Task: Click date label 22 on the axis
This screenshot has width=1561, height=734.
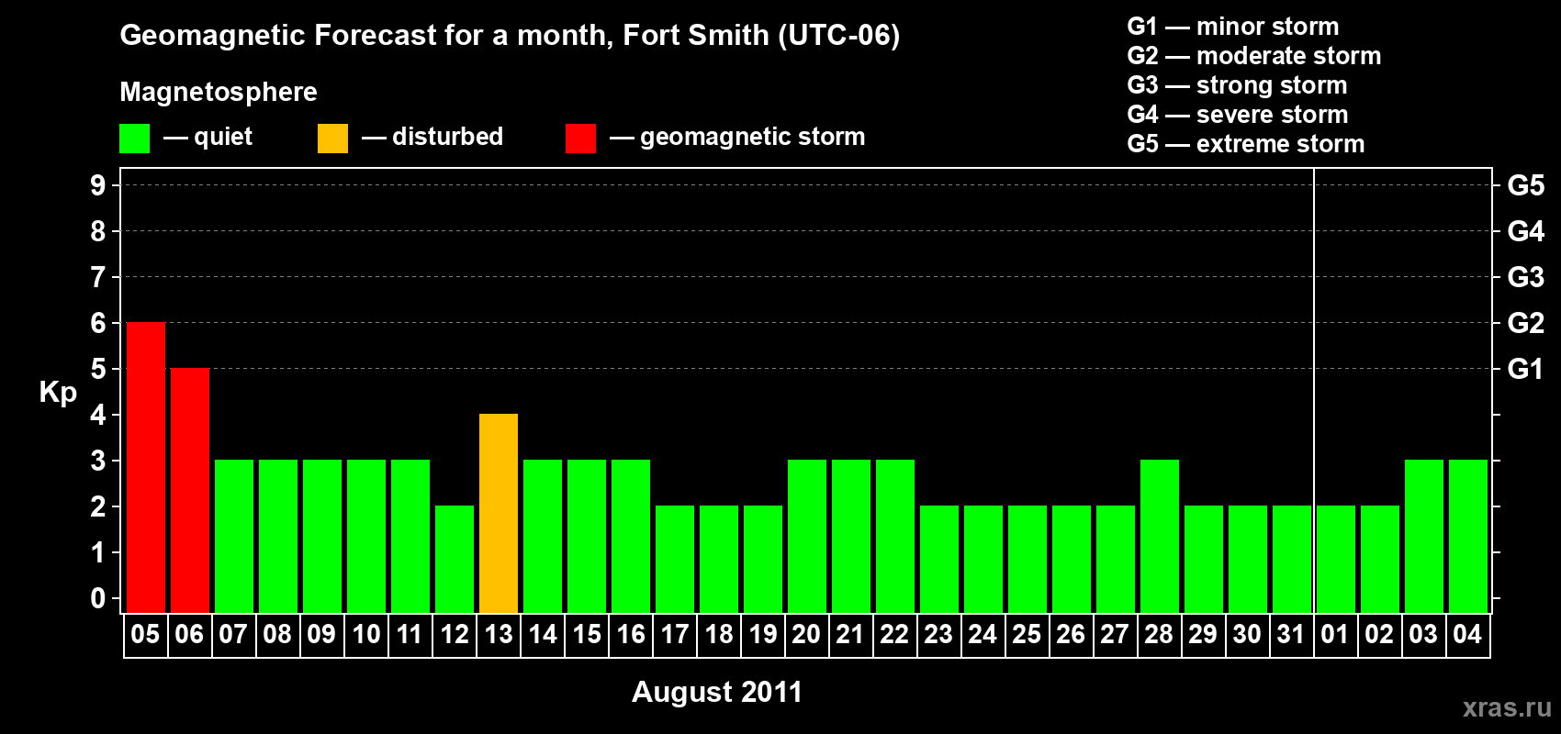Action: click(894, 635)
